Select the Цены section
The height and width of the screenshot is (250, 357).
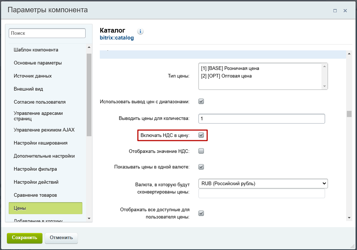point(46,208)
